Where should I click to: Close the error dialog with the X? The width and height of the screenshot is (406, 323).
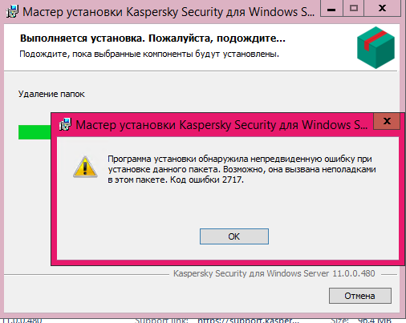[x=387, y=121]
